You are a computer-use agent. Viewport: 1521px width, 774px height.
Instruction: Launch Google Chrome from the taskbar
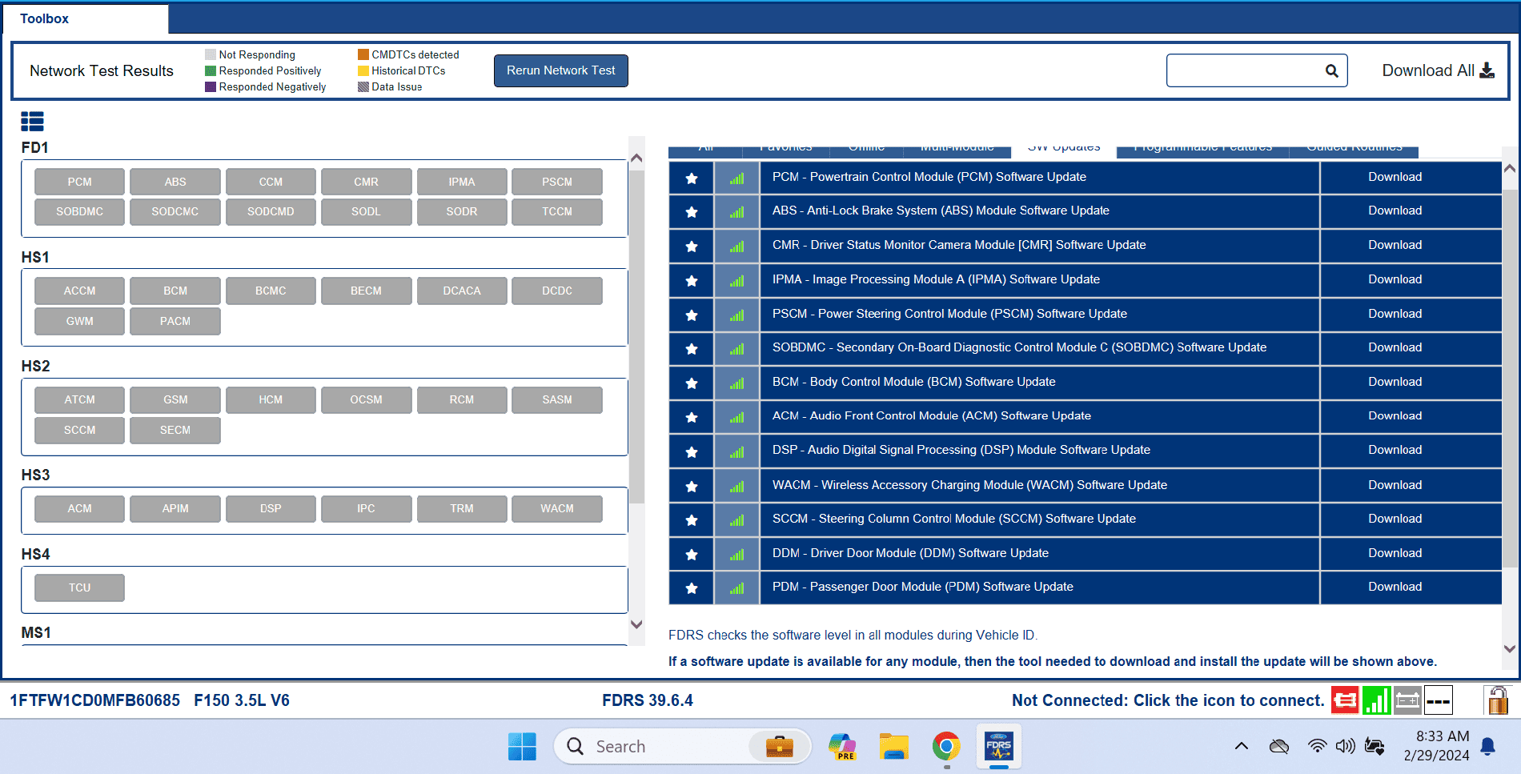[946, 746]
